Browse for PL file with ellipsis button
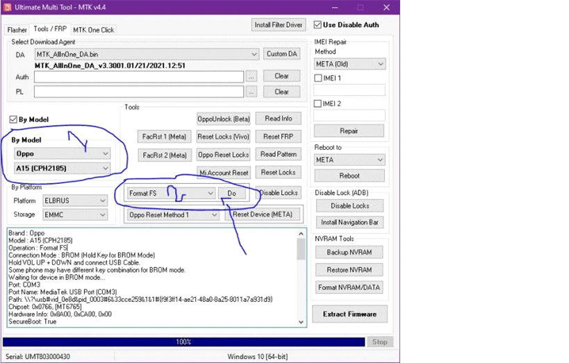569x363 pixels. 251,92
